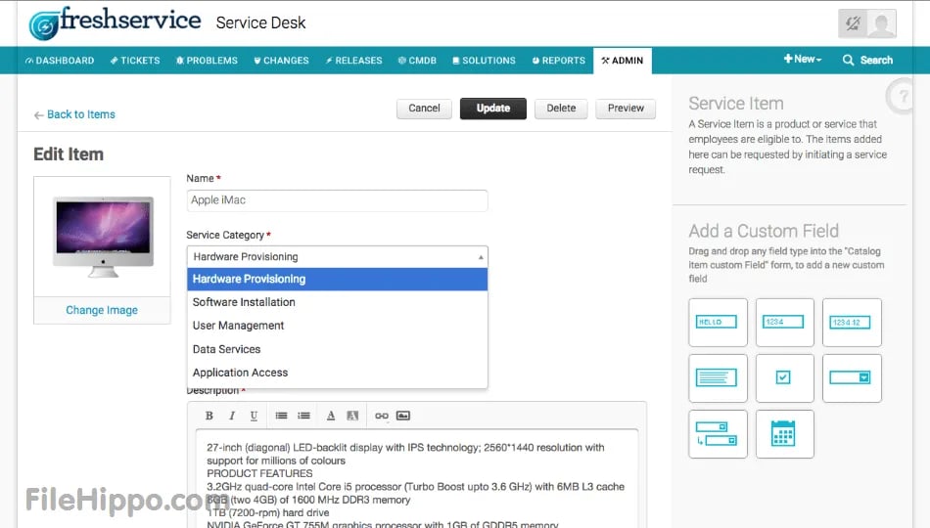Select Software Installation option
The image size is (930, 528).
pyautogui.click(x=337, y=302)
